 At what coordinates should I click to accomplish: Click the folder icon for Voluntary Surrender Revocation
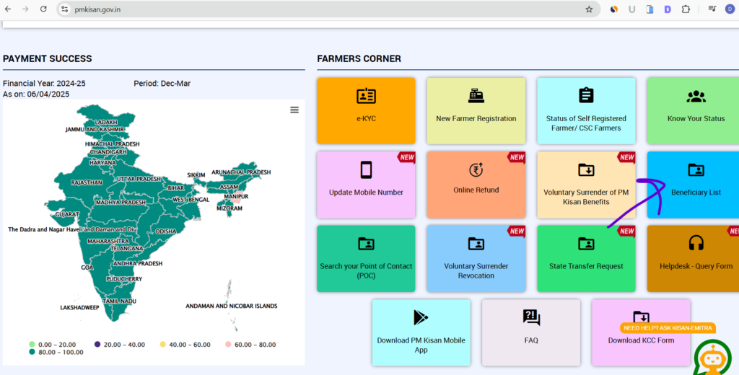pyautogui.click(x=476, y=244)
